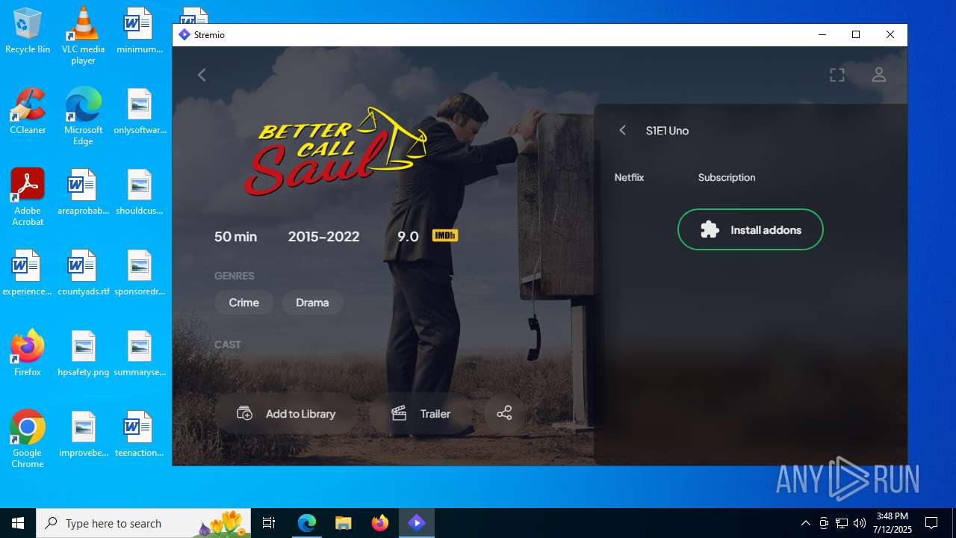The image size is (956, 538).
Task: Play the Trailer
Action: click(x=421, y=413)
